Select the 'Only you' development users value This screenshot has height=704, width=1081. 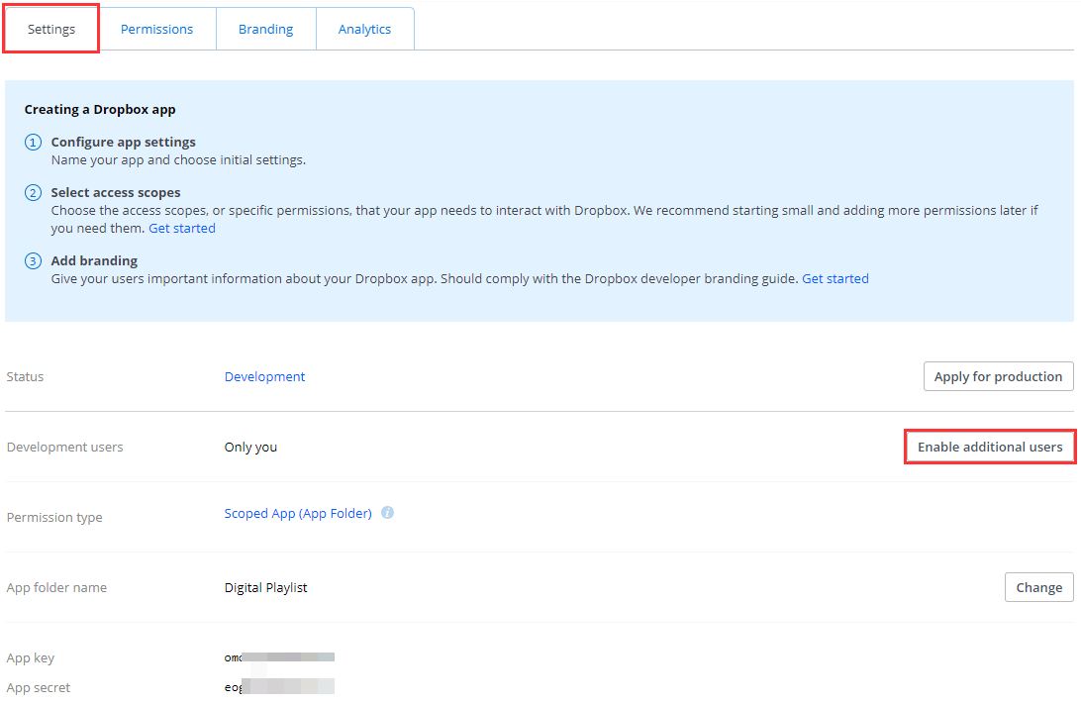click(x=251, y=447)
